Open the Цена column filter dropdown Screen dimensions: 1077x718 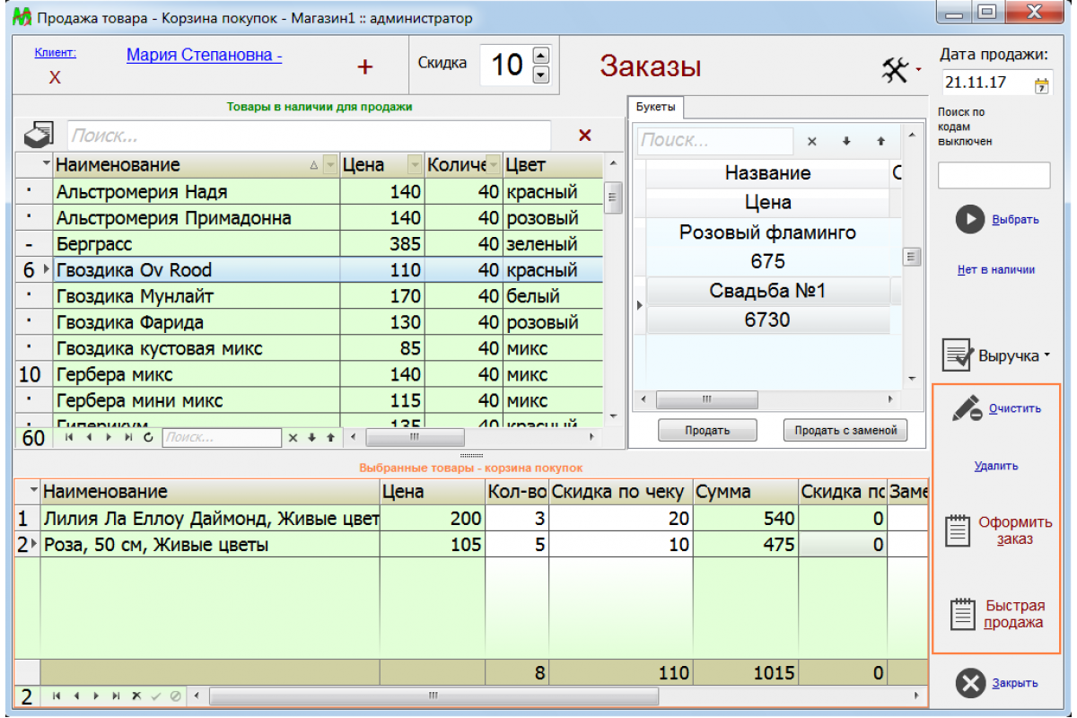(415, 165)
